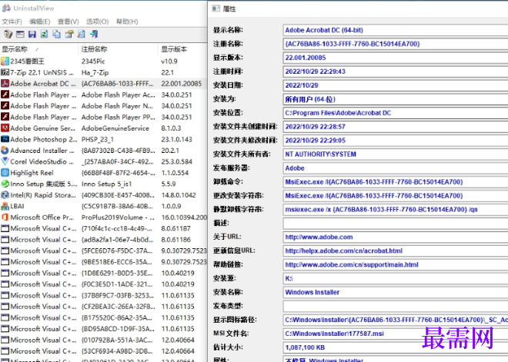
Task: Click the 静默卸载字符串 field with msiexec.exe /x
Action: (x=396, y=209)
